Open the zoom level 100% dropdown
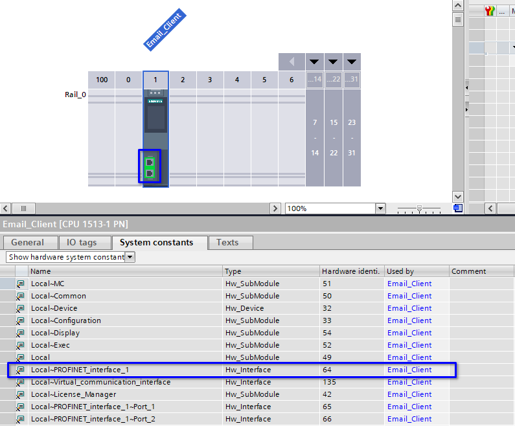The image size is (515, 426). pyautogui.click(x=380, y=208)
